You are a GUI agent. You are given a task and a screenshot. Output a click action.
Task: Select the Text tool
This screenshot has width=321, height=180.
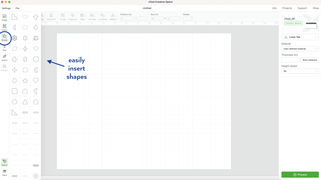point(4,48)
